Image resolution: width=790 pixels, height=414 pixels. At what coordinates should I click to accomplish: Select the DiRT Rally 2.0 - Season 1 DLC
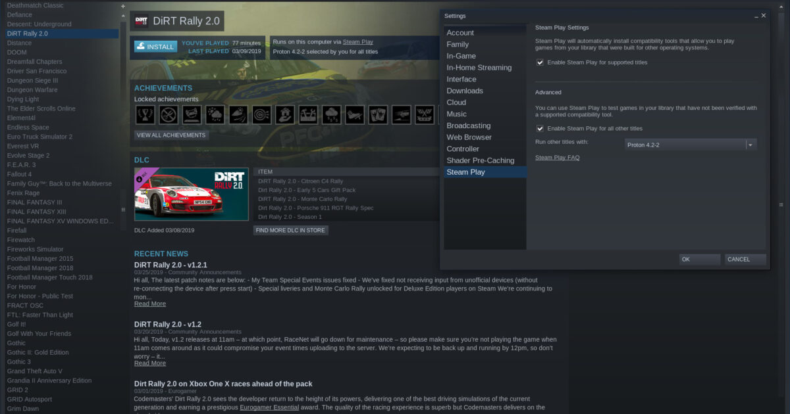(290, 217)
